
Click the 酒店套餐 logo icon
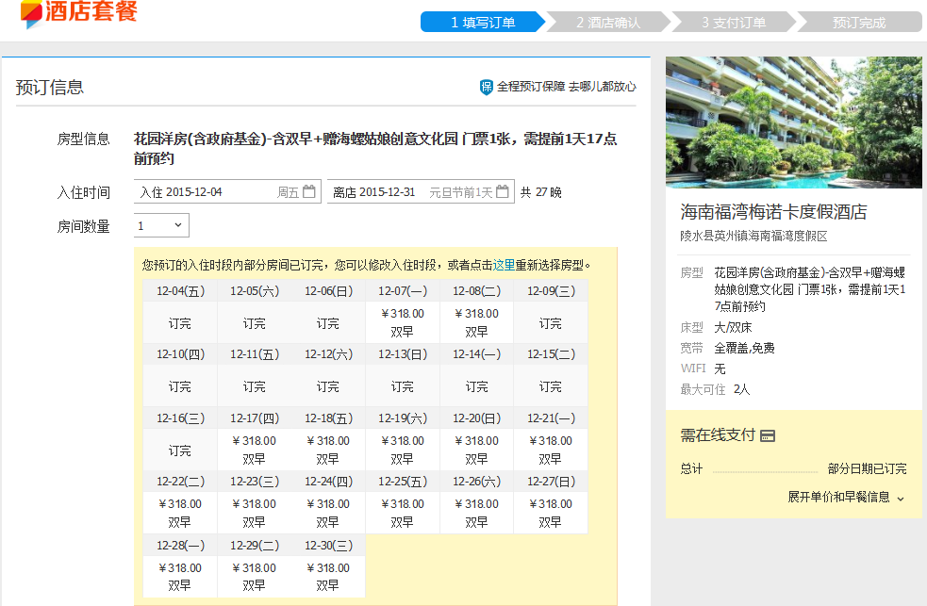click(x=31, y=13)
